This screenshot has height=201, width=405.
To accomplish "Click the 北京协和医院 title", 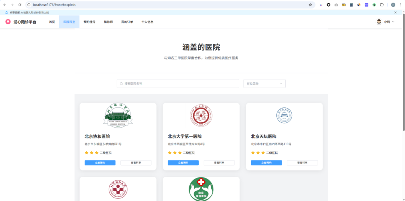I will 97,136.
